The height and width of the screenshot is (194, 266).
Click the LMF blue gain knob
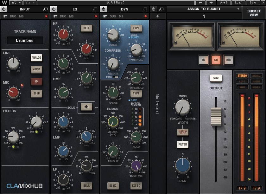tap(63, 122)
